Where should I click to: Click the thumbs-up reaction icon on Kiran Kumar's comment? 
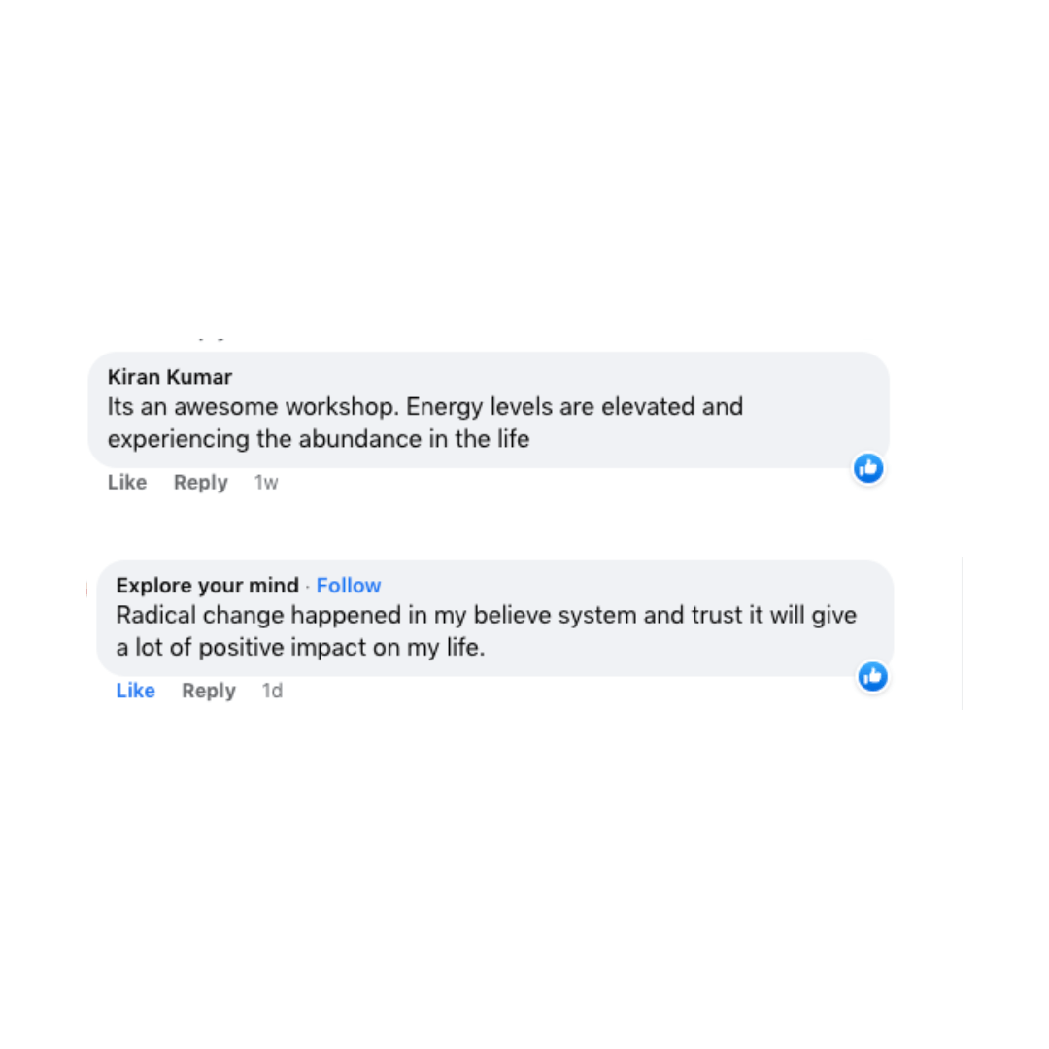(868, 468)
